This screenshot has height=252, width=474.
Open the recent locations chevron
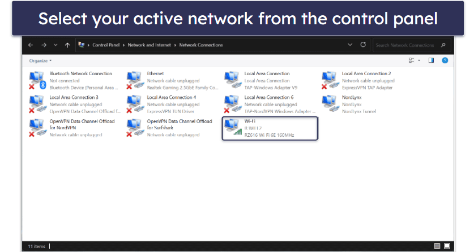coord(55,45)
